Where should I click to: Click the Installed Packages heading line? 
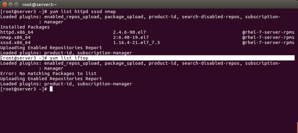pyautogui.click(x=25, y=27)
